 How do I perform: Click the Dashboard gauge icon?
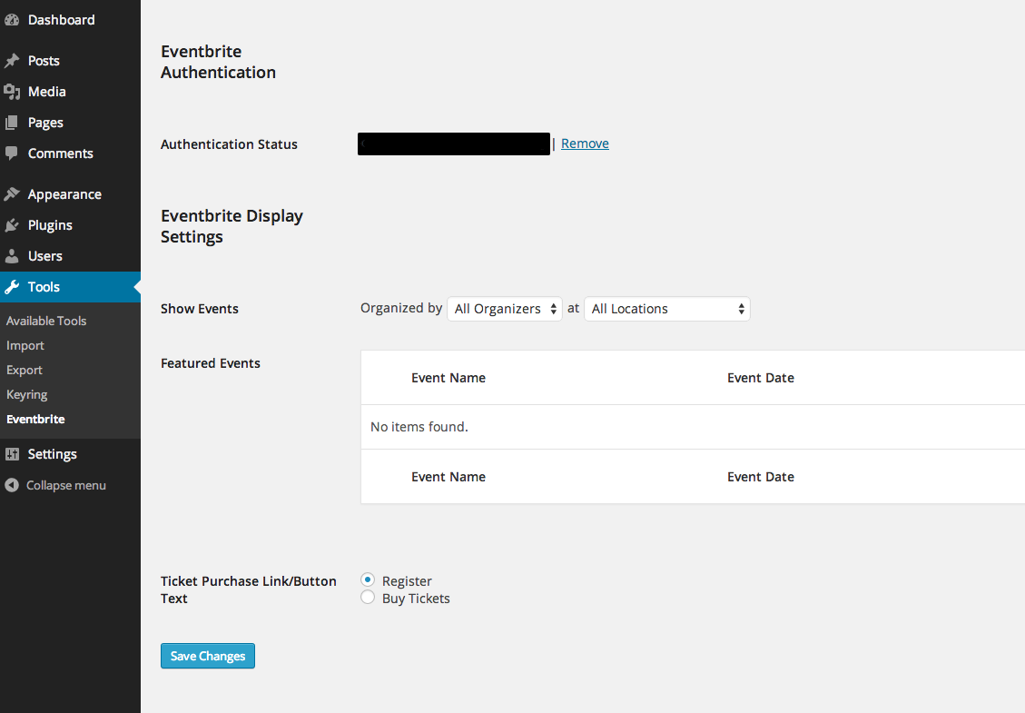(x=12, y=20)
